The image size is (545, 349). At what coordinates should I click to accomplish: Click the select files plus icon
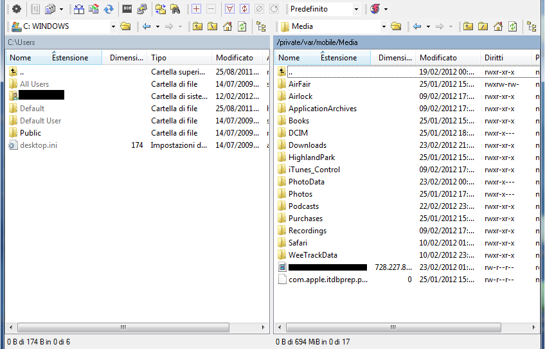(197, 9)
